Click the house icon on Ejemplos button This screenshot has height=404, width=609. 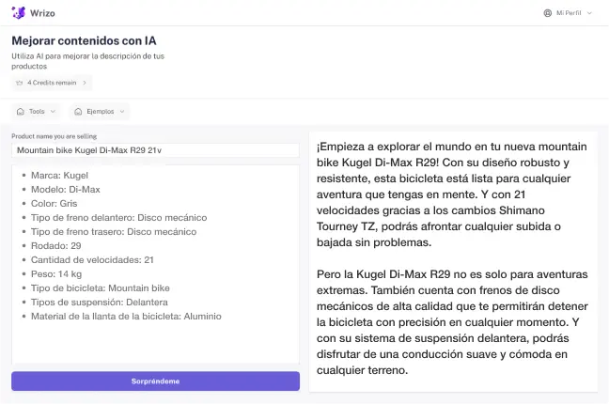click(79, 111)
